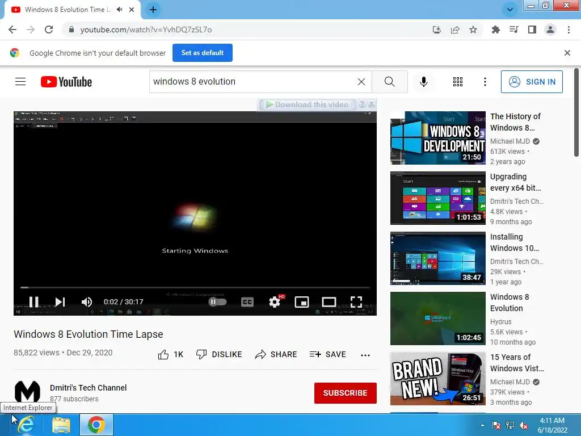Viewport: 581px width, 436px height.
Task: Mute tab audio speaker icon
Action: coord(120,10)
